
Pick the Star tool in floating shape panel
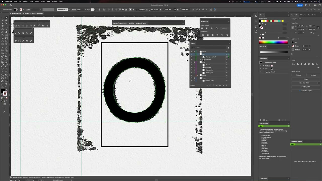pos(31,25)
